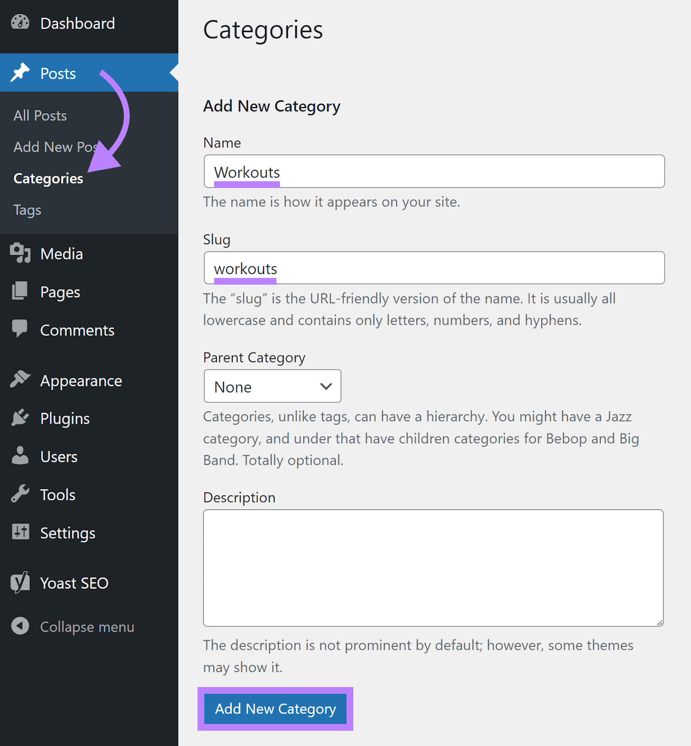The width and height of the screenshot is (691, 746).
Task: Click into the Slug field containing workouts
Action: coord(434,268)
